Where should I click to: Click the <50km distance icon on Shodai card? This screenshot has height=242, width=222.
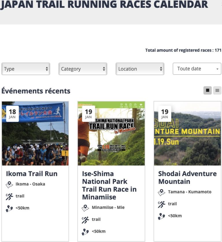[x=161, y=216]
